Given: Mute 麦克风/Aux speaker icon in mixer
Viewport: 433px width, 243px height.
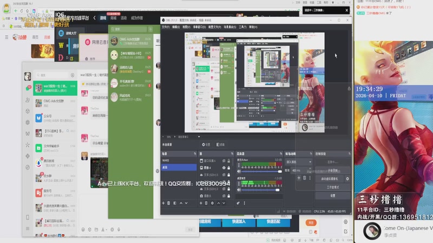Looking at the screenshot, I should [x=239, y=171].
